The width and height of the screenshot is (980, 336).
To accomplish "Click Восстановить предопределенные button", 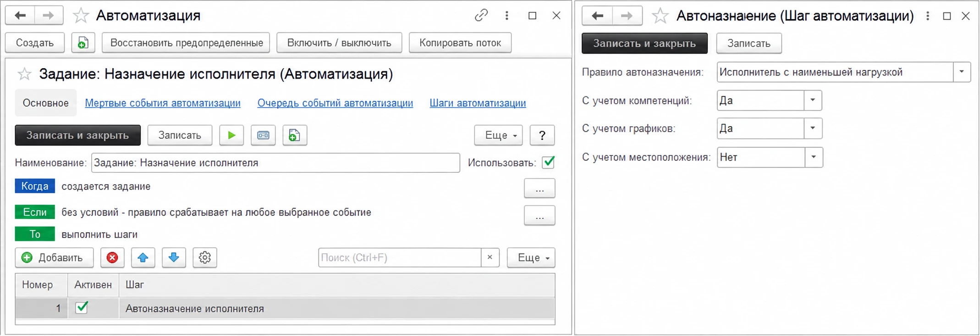I will pyautogui.click(x=186, y=43).
